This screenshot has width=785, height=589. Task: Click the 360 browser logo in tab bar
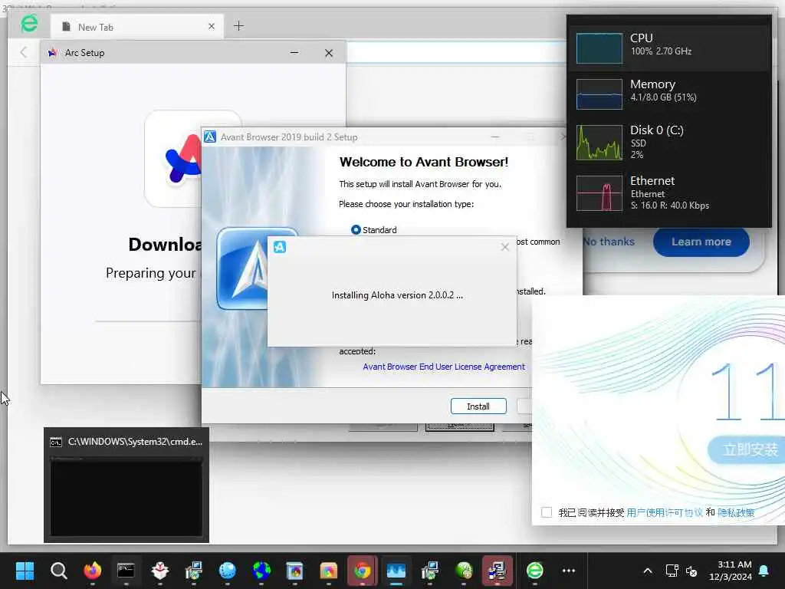[x=29, y=24]
